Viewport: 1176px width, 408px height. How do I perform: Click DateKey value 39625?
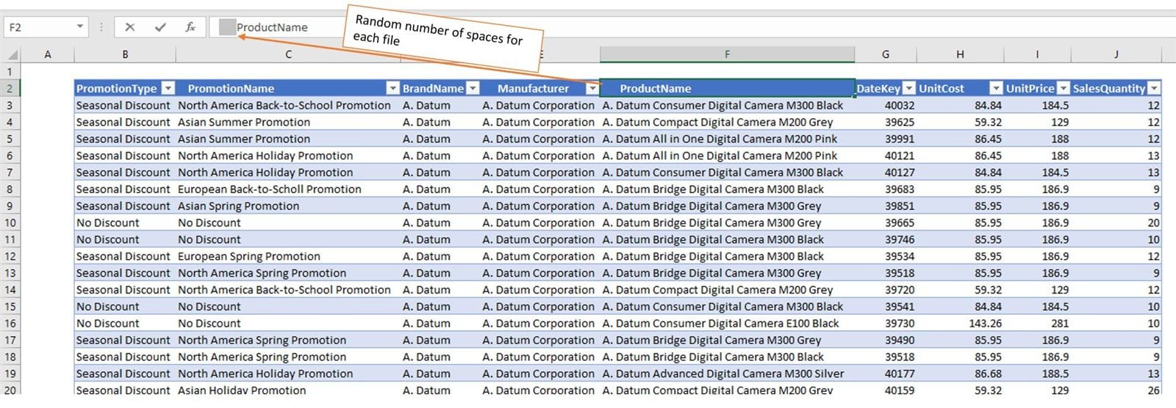(x=900, y=122)
